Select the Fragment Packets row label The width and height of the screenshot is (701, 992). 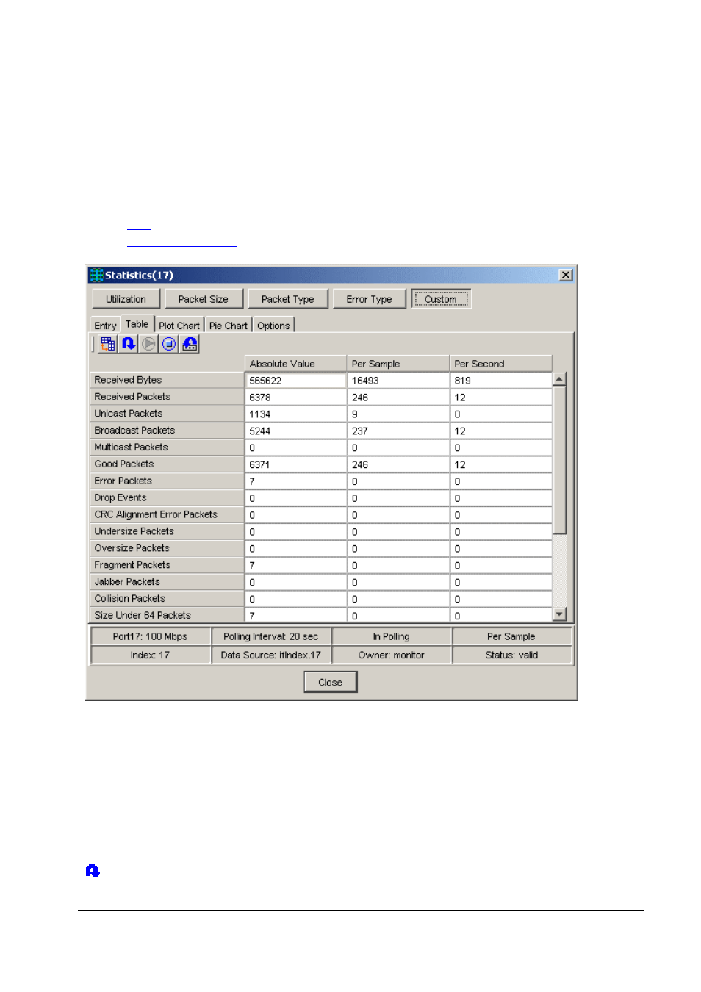click(x=167, y=566)
